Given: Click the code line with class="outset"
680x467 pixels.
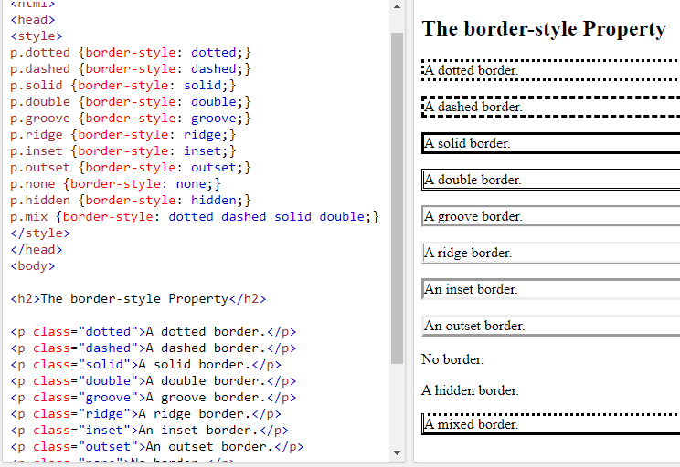Looking at the screenshot, I should [x=157, y=447].
